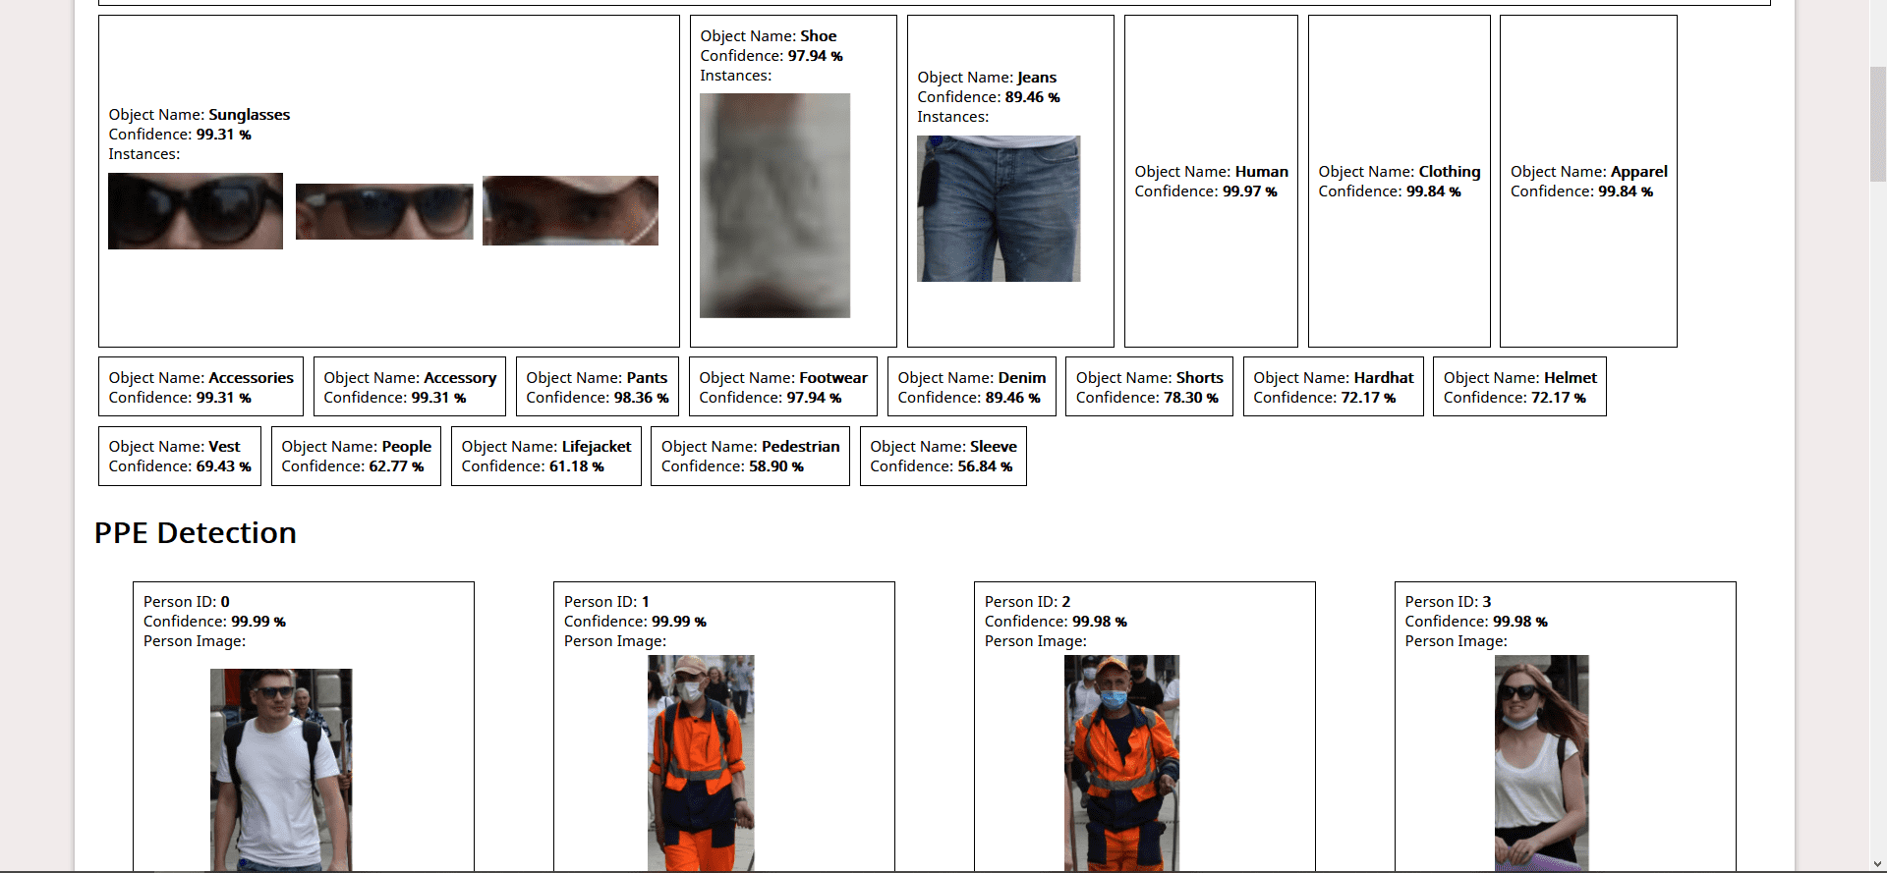Select the Clothing object card

(1400, 181)
